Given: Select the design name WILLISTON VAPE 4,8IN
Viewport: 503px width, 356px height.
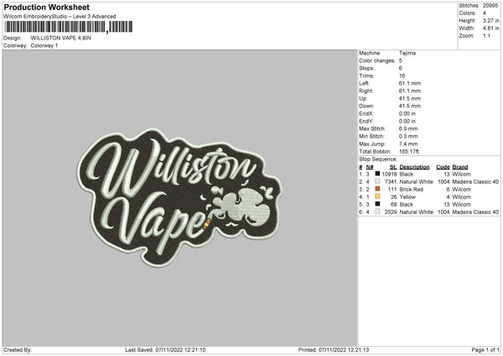Looking at the screenshot, I should click(60, 38).
